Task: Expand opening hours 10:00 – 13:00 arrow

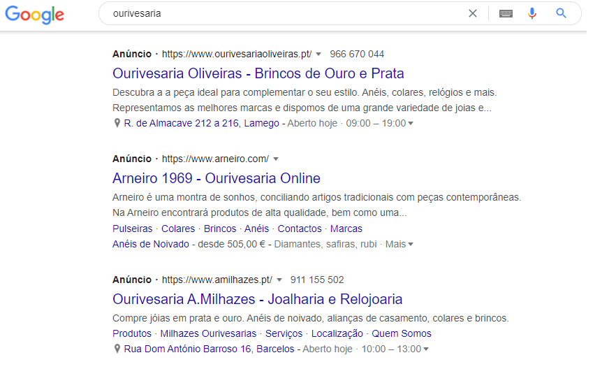Action: (426, 349)
